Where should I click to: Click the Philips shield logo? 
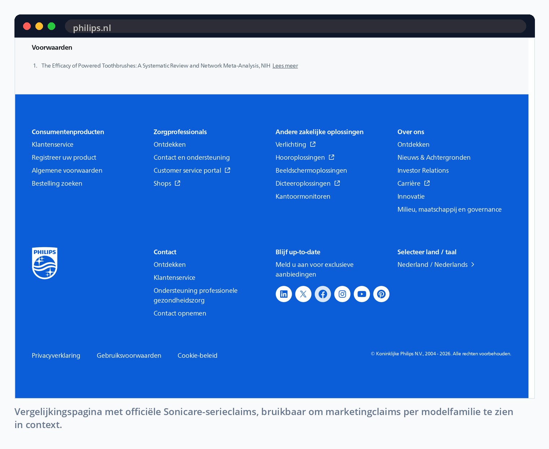point(45,263)
